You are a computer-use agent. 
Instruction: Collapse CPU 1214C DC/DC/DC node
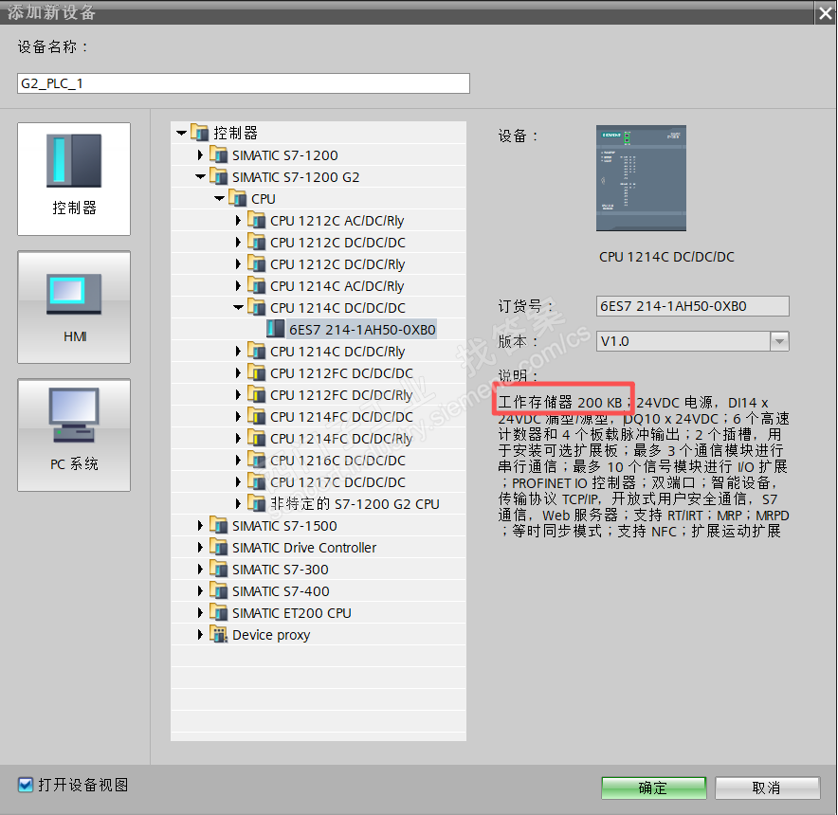coord(239,307)
